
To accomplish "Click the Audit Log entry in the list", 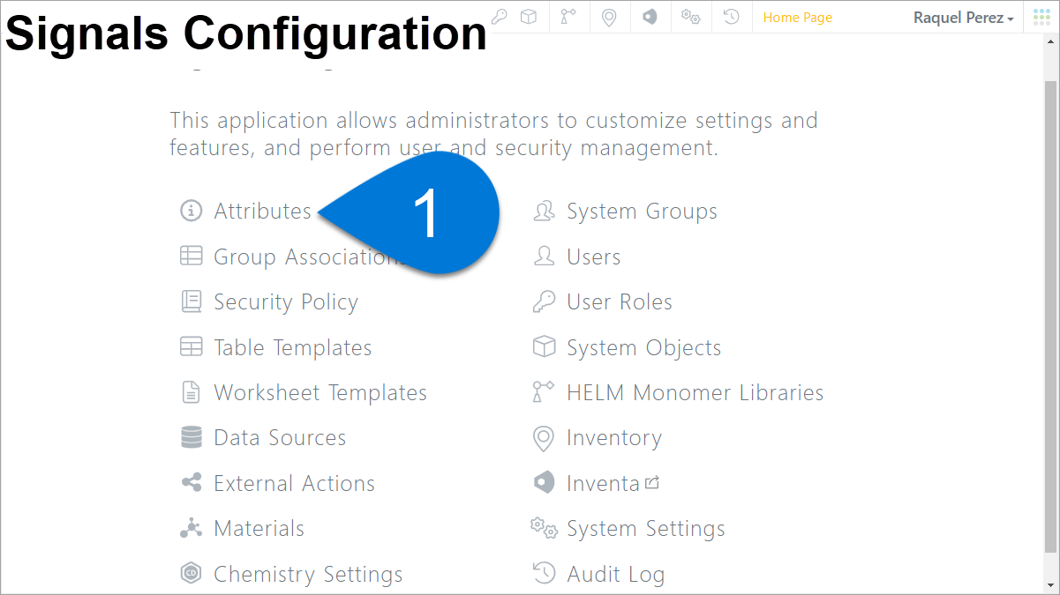I will (x=615, y=575).
